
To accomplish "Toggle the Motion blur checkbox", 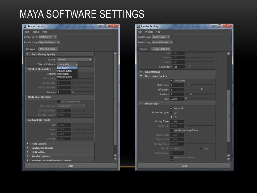I will [171, 108].
